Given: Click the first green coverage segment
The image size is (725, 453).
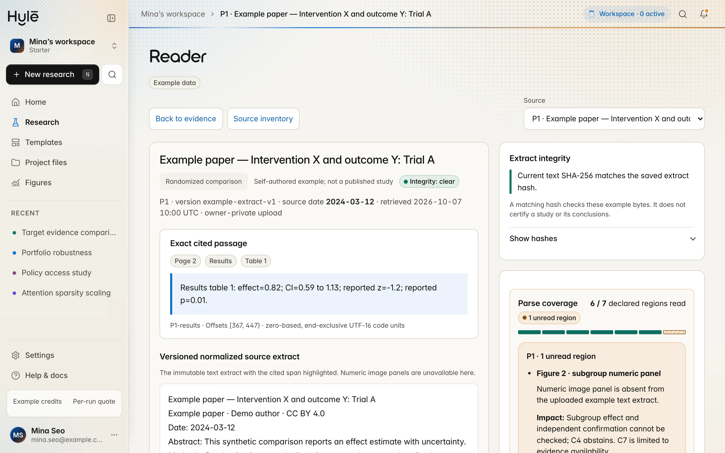Looking at the screenshot, I should coord(529,332).
